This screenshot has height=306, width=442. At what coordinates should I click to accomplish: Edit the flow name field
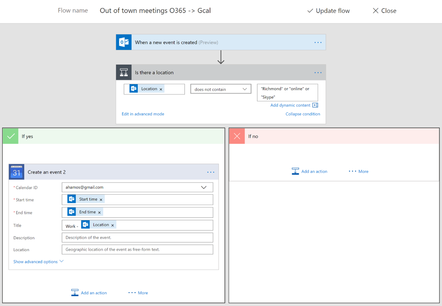[x=155, y=11]
